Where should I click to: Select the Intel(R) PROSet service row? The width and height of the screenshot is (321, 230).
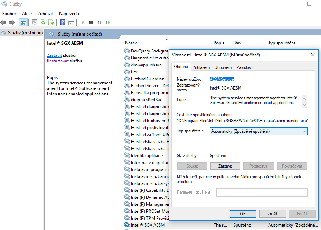(147, 211)
